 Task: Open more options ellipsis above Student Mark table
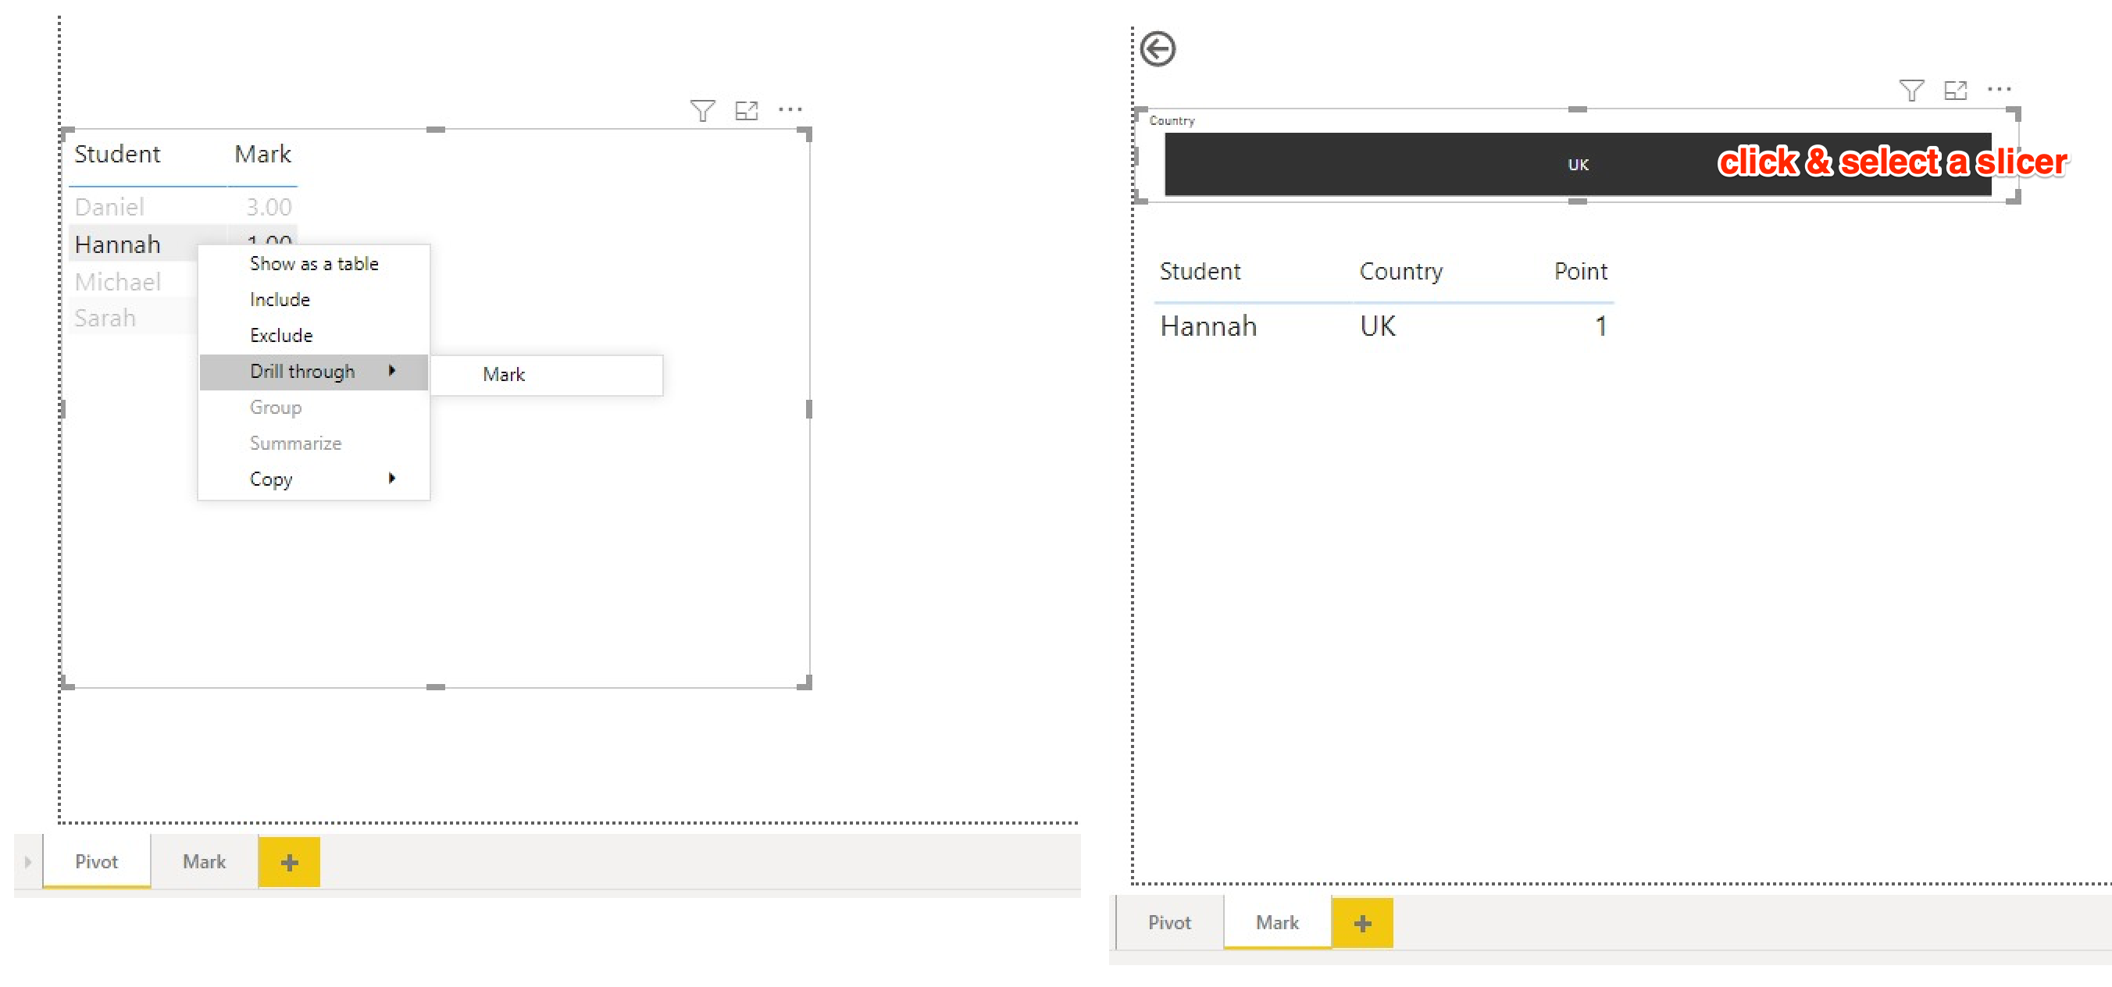pos(790,109)
